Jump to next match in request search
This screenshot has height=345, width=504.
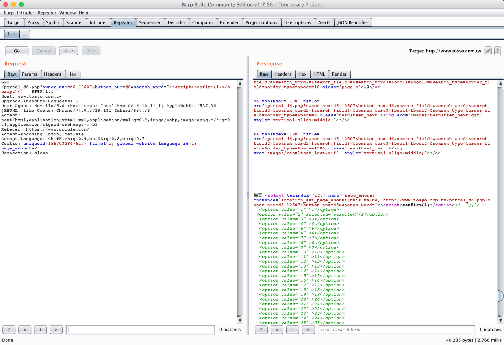(56, 330)
